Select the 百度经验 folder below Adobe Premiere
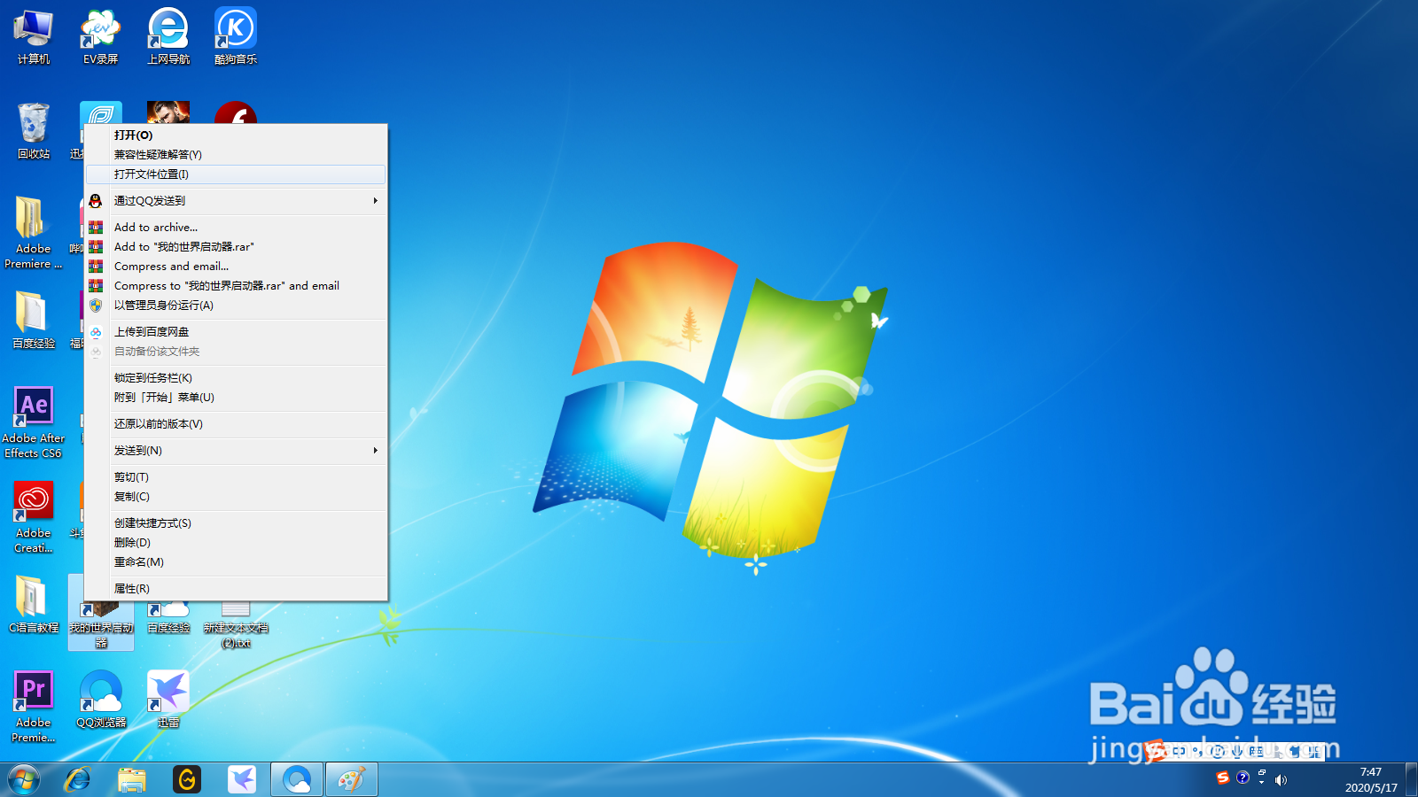This screenshot has height=797, width=1418. click(x=34, y=321)
